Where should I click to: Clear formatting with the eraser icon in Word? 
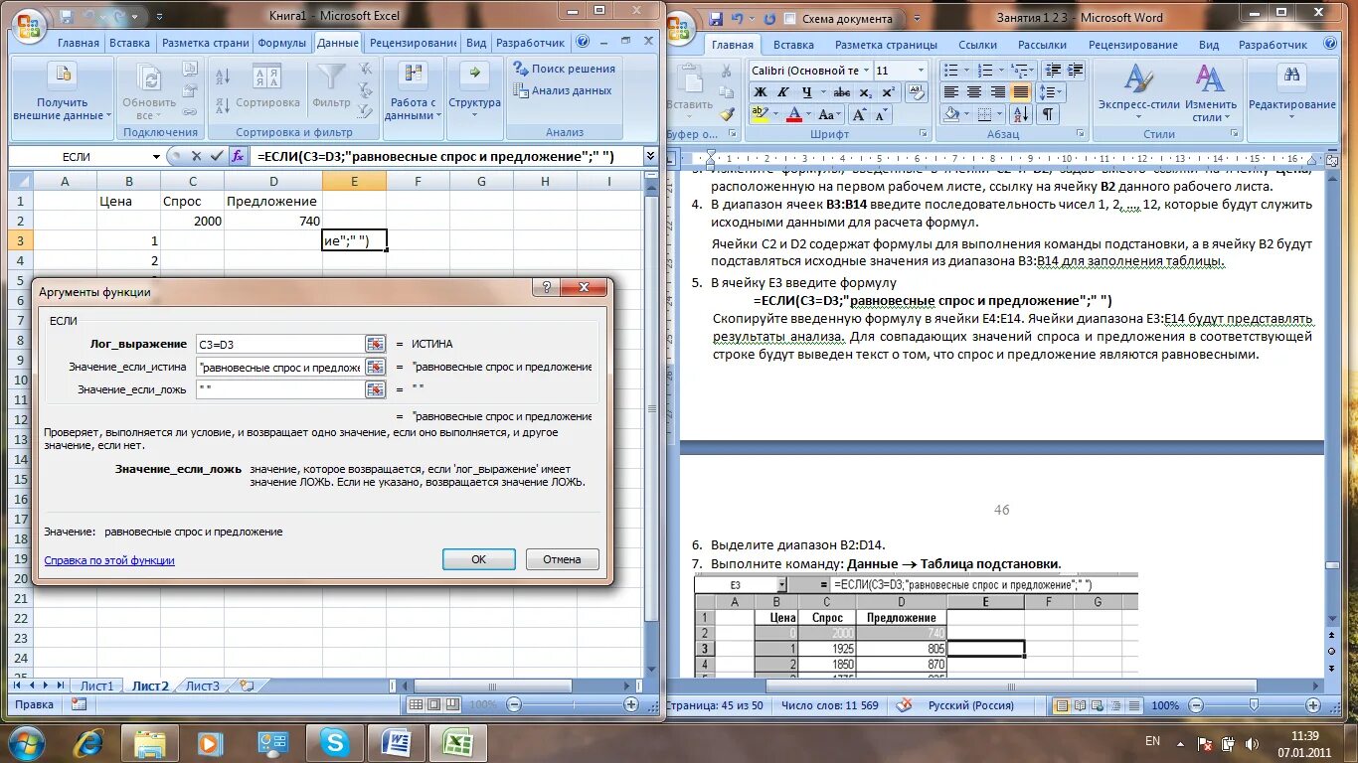click(x=919, y=92)
